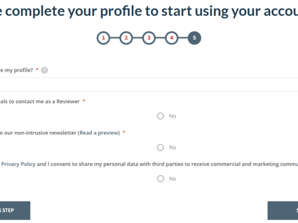Click the bottom-right submit button
Screen dimensions: 298x223
tap(283, 211)
